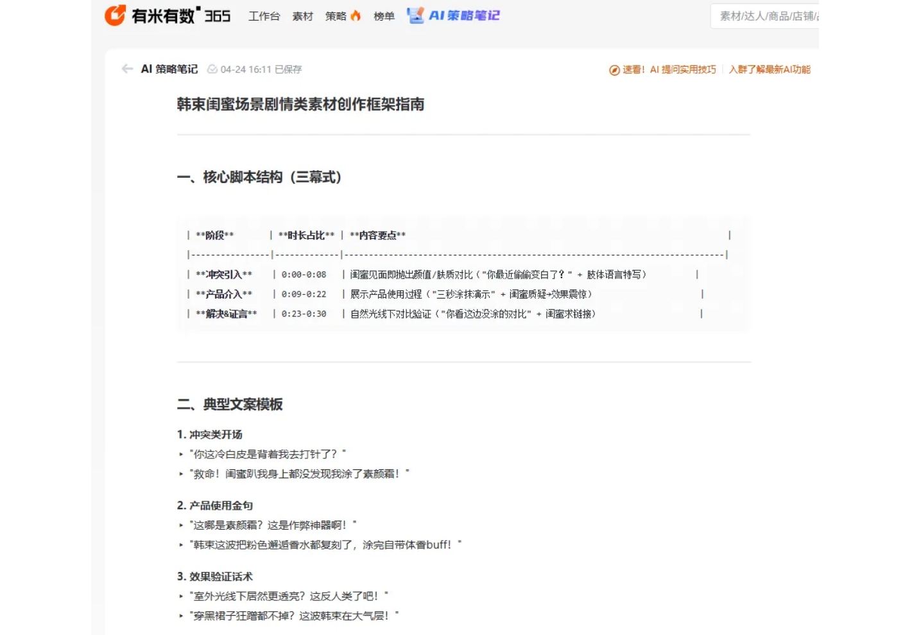The height and width of the screenshot is (635, 903).
Task: Click the line 室外光线下居然更透亮？这反人类了吧
Action: [289, 596]
